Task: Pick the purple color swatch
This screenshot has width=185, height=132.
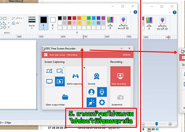Action: [x=103, y=18]
